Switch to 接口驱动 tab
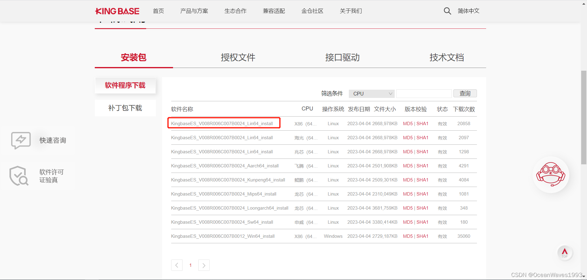Viewport: 587px width, 280px height. coord(342,57)
